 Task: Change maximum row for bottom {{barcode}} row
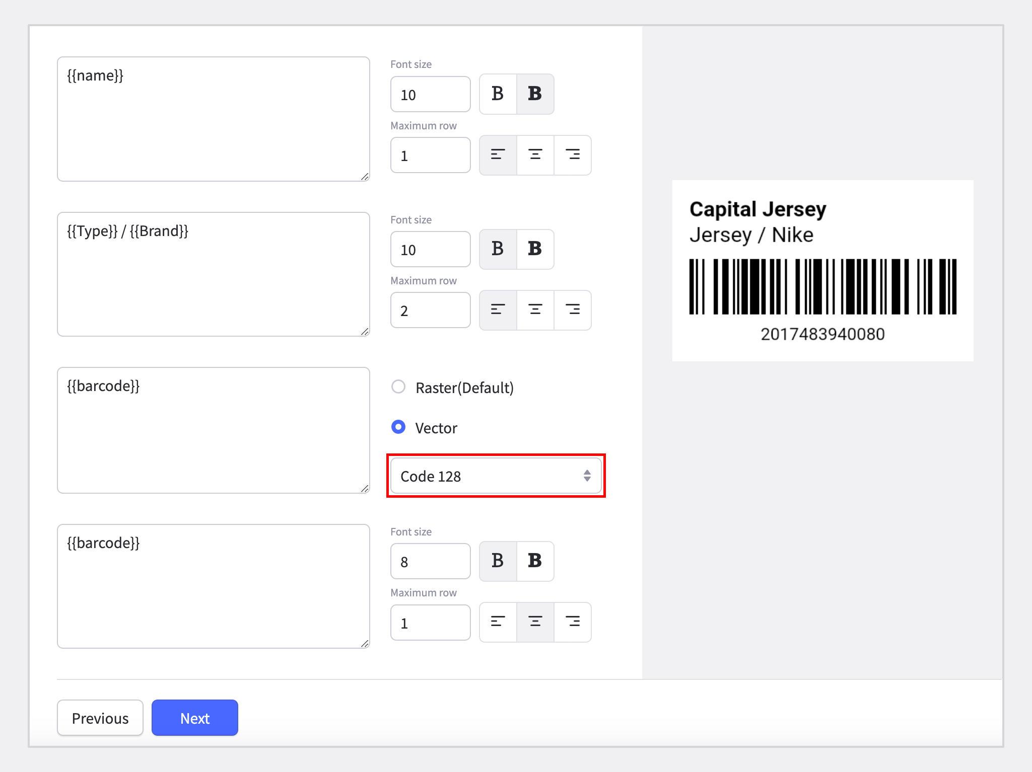[x=431, y=623]
